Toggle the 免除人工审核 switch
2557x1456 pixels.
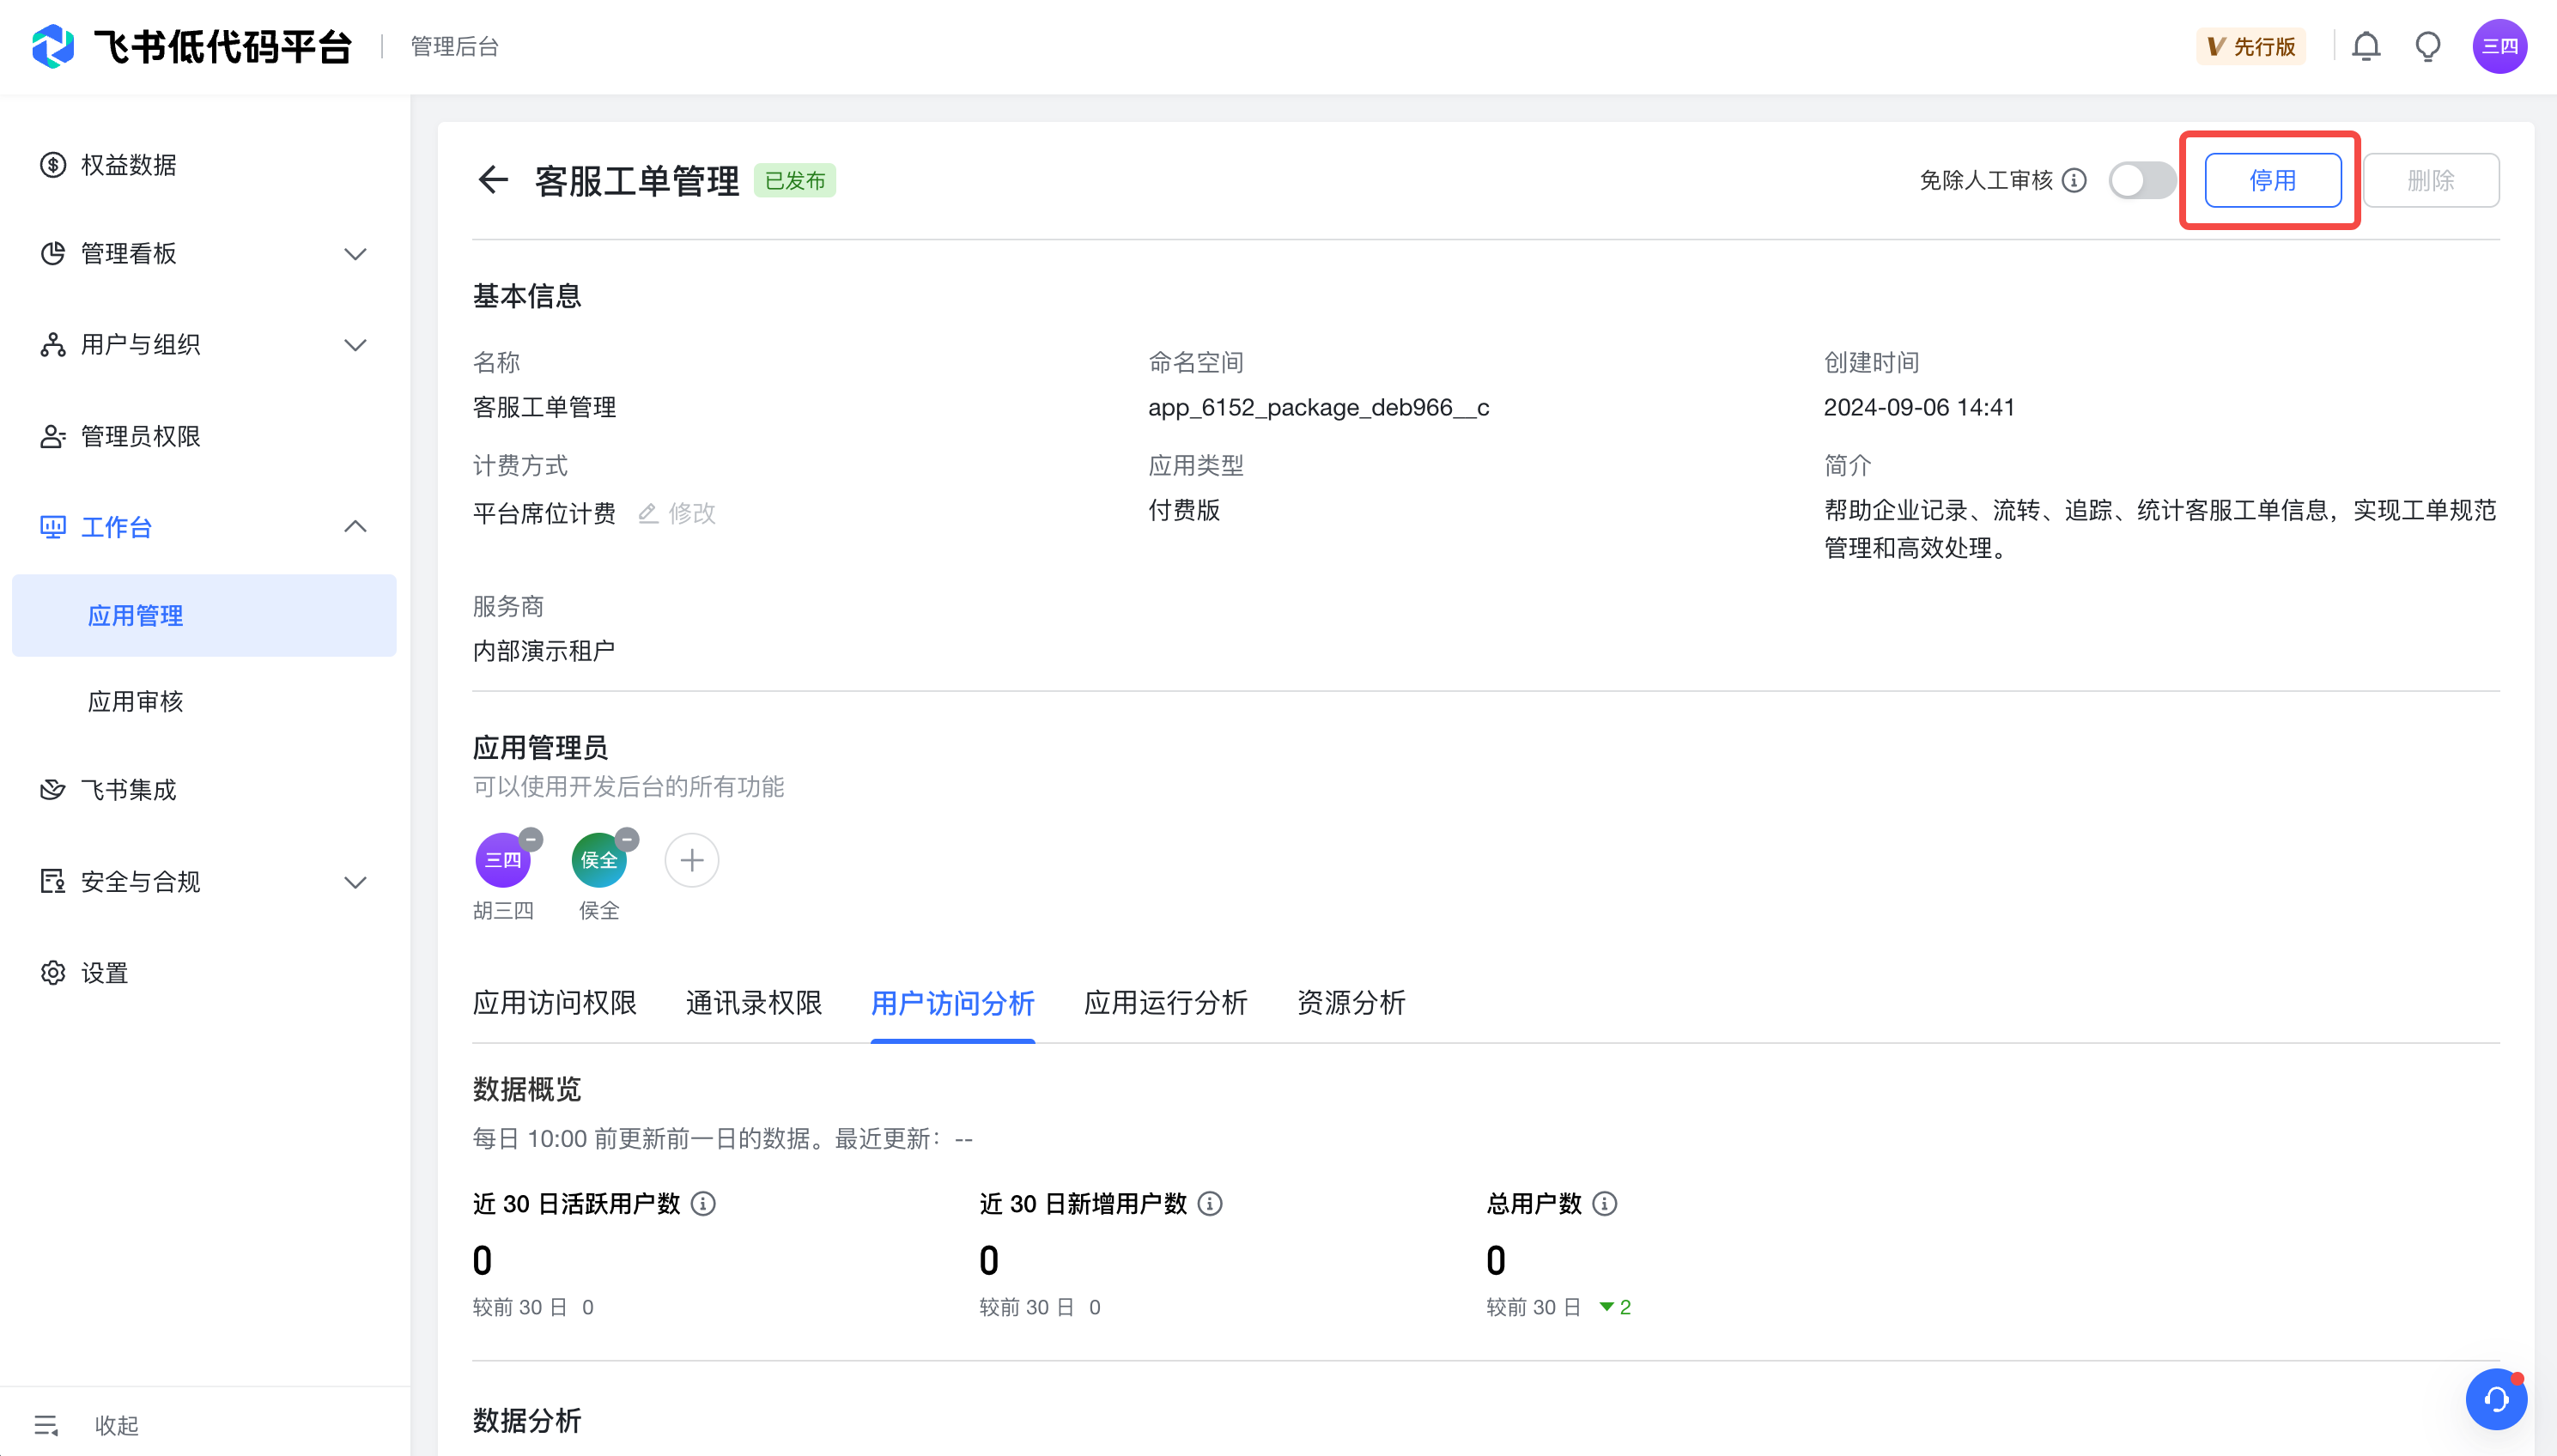(x=2142, y=181)
